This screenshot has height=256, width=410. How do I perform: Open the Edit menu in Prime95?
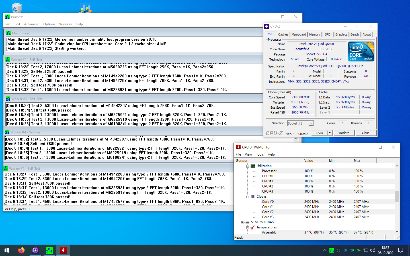coord(17,24)
